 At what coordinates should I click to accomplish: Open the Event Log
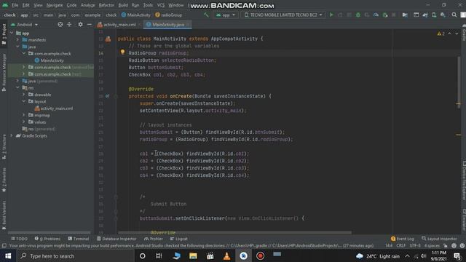click(403, 239)
